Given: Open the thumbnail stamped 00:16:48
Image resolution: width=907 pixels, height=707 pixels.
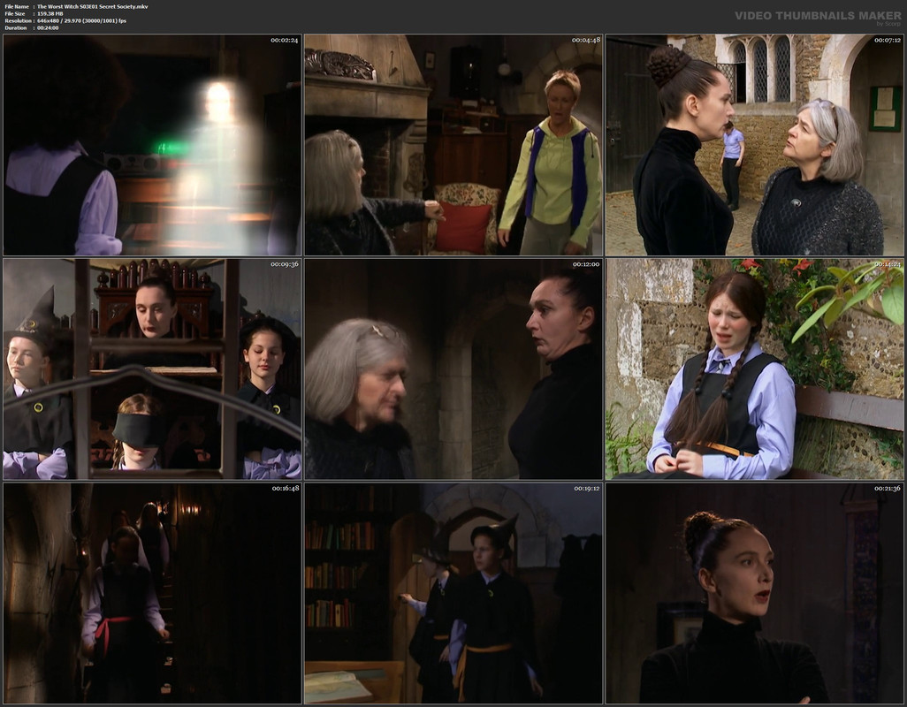Looking at the screenshot, I should coord(152,593).
